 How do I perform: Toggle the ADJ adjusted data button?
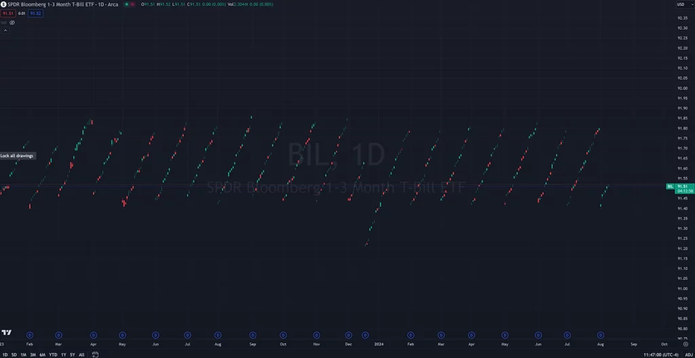click(688, 355)
